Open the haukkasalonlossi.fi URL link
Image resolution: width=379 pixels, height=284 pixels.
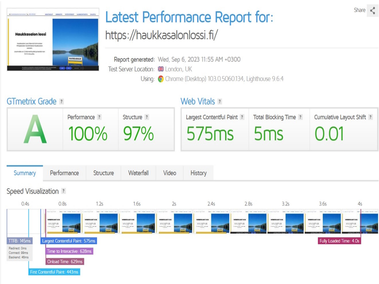pyautogui.click(x=161, y=35)
